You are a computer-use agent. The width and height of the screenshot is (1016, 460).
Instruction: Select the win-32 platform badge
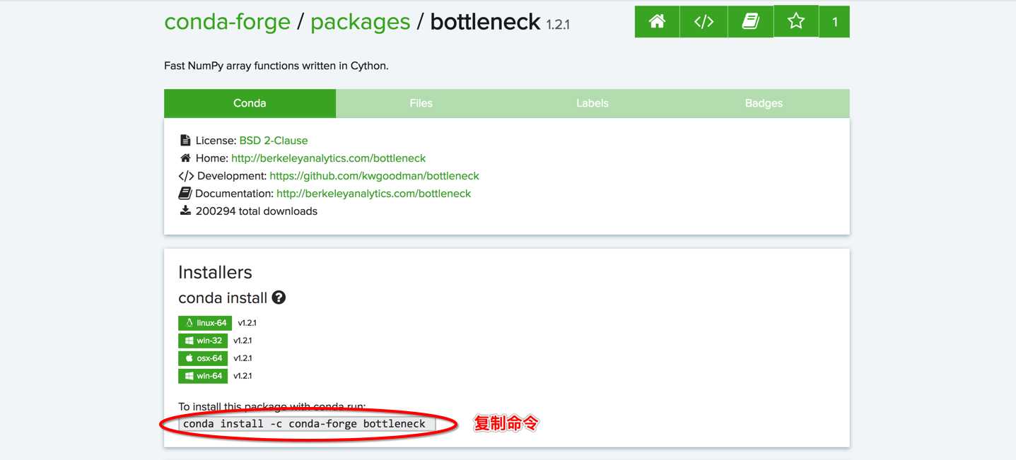(203, 340)
